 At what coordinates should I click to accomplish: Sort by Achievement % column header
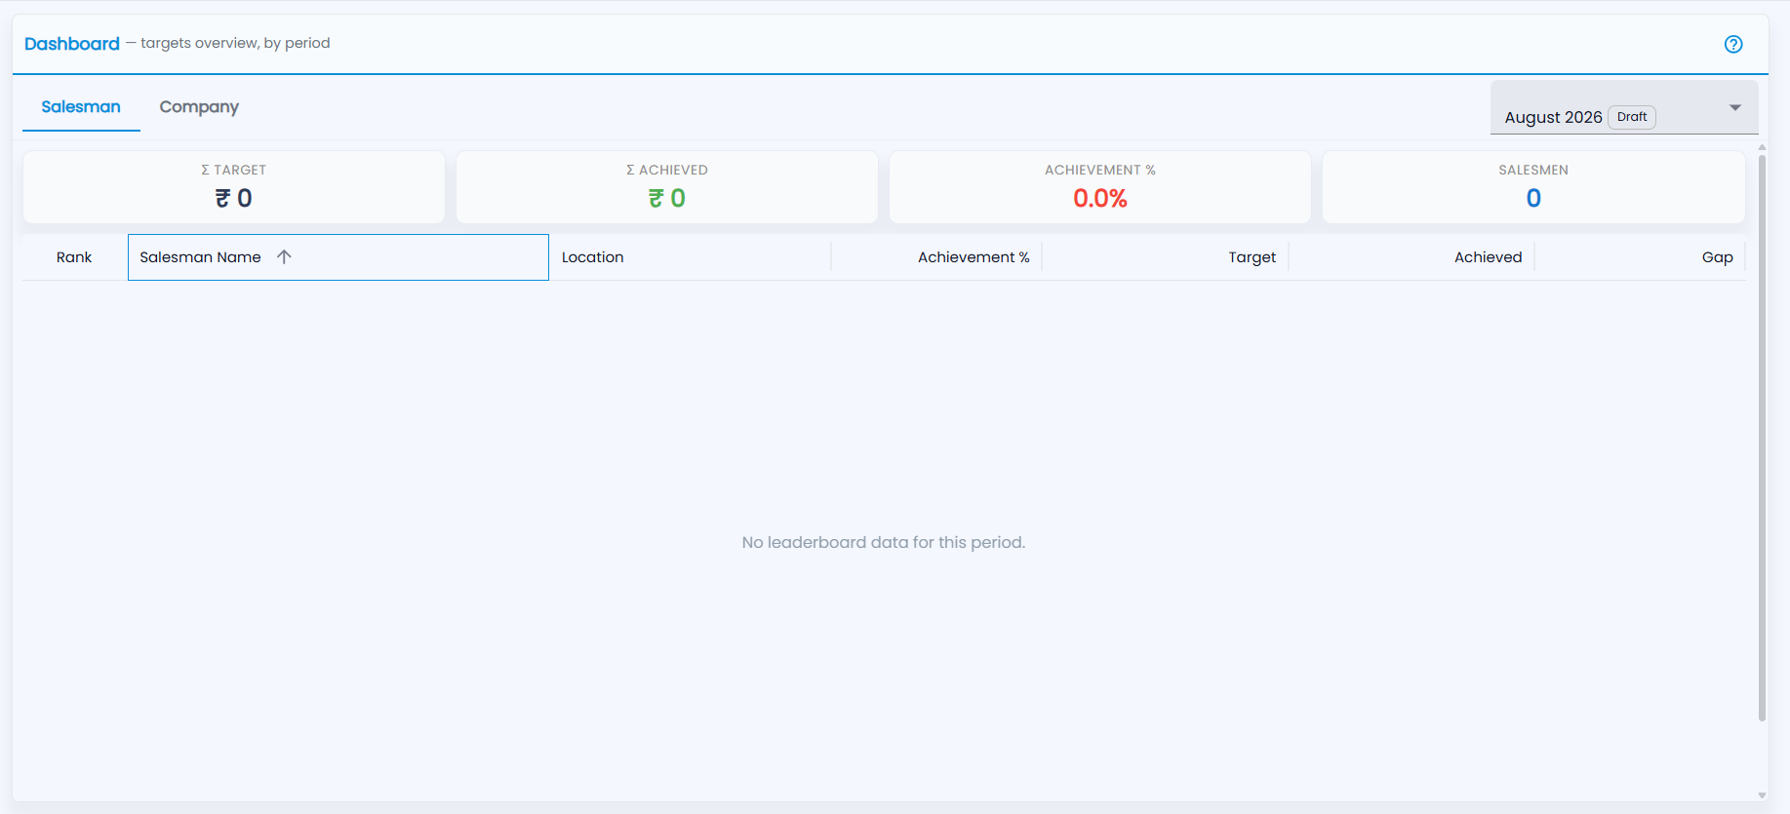pyautogui.click(x=936, y=257)
